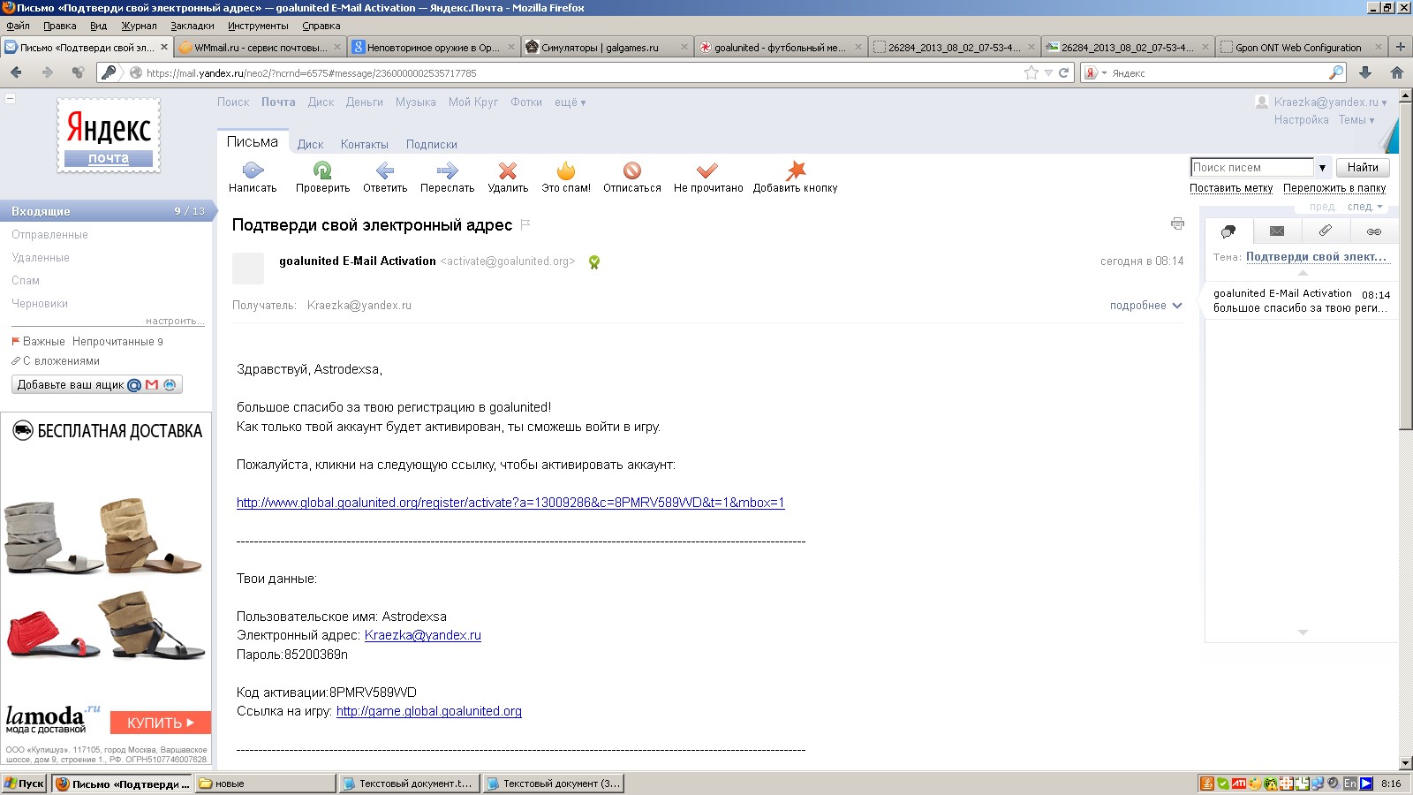Bookmark page with star in address bar
The height and width of the screenshot is (795, 1413).
pyautogui.click(x=1031, y=72)
